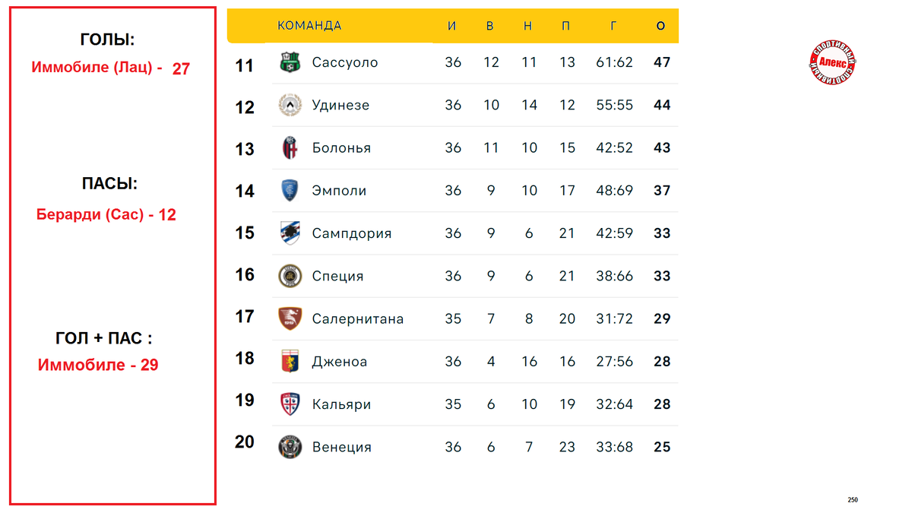Screen dimensions: 912x513
Task: Select the Sampdoria crest icon
Action: coord(290,233)
